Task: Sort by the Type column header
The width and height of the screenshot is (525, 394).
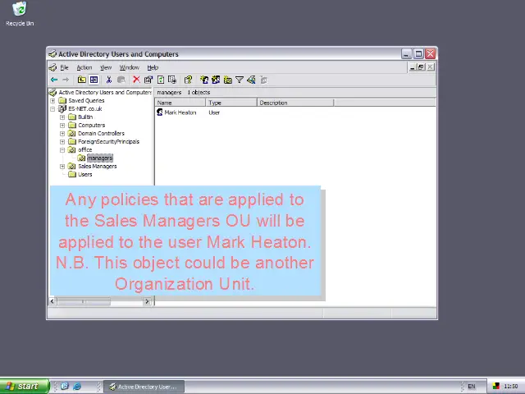Action: pos(231,103)
